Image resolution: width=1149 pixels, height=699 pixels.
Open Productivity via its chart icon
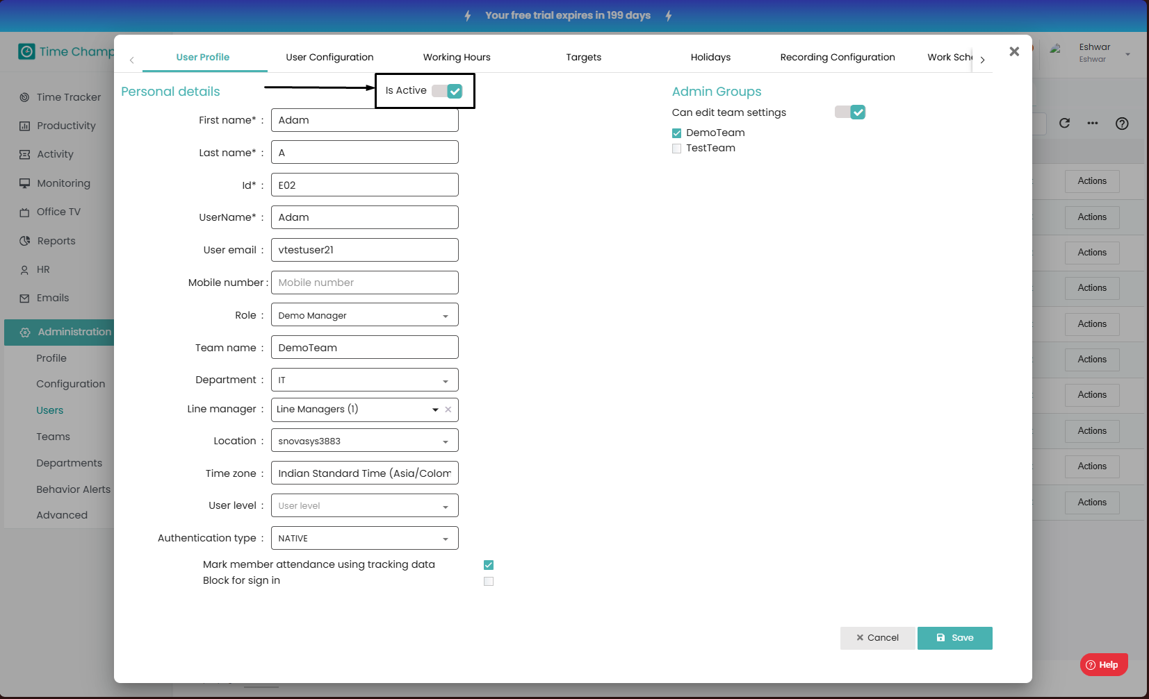(24, 126)
